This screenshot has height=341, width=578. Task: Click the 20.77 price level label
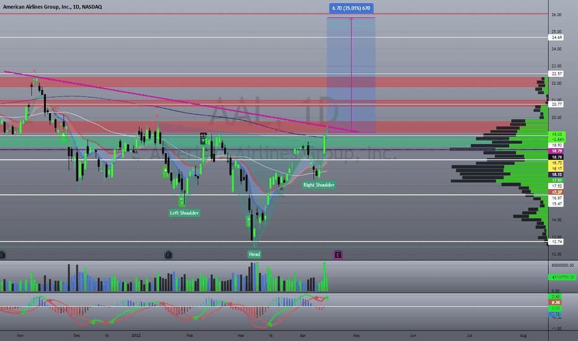[x=557, y=104]
